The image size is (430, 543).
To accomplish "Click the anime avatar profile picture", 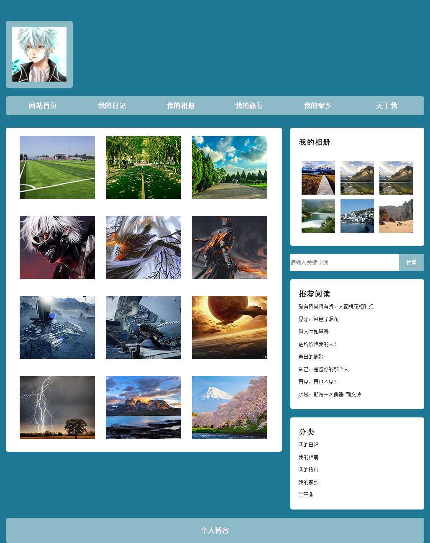I will [39, 54].
